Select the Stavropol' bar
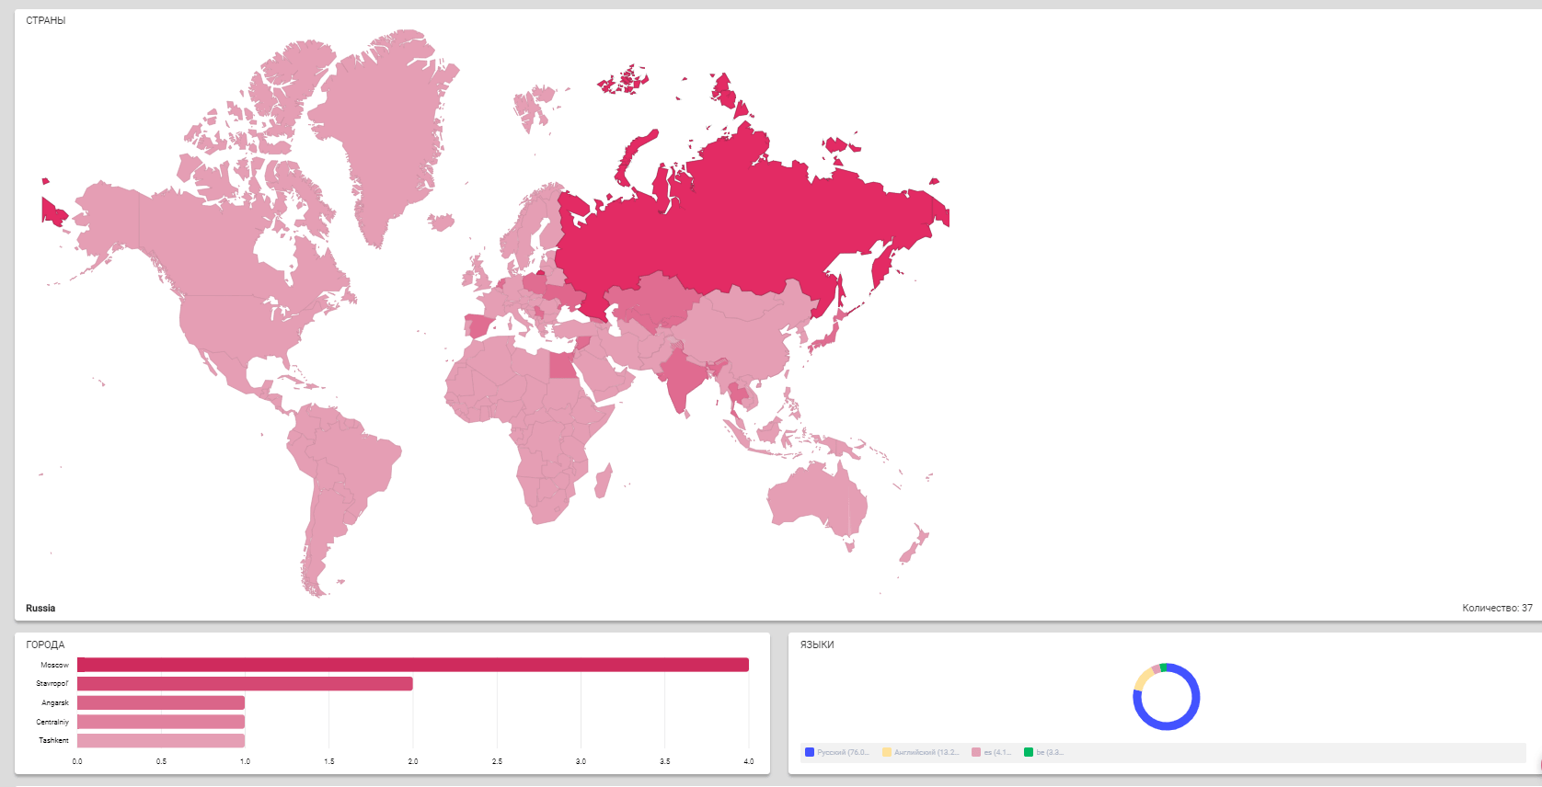1542x787 pixels. pyautogui.click(x=245, y=684)
